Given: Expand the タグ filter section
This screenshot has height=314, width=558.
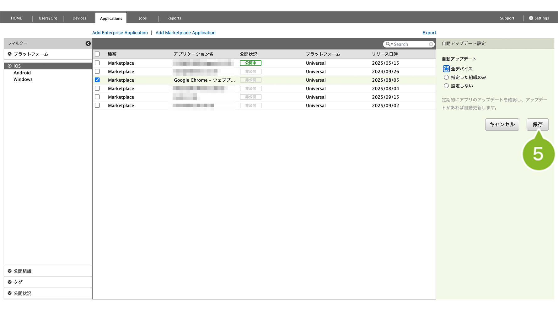Looking at the screenshot, I should (18, 282).
